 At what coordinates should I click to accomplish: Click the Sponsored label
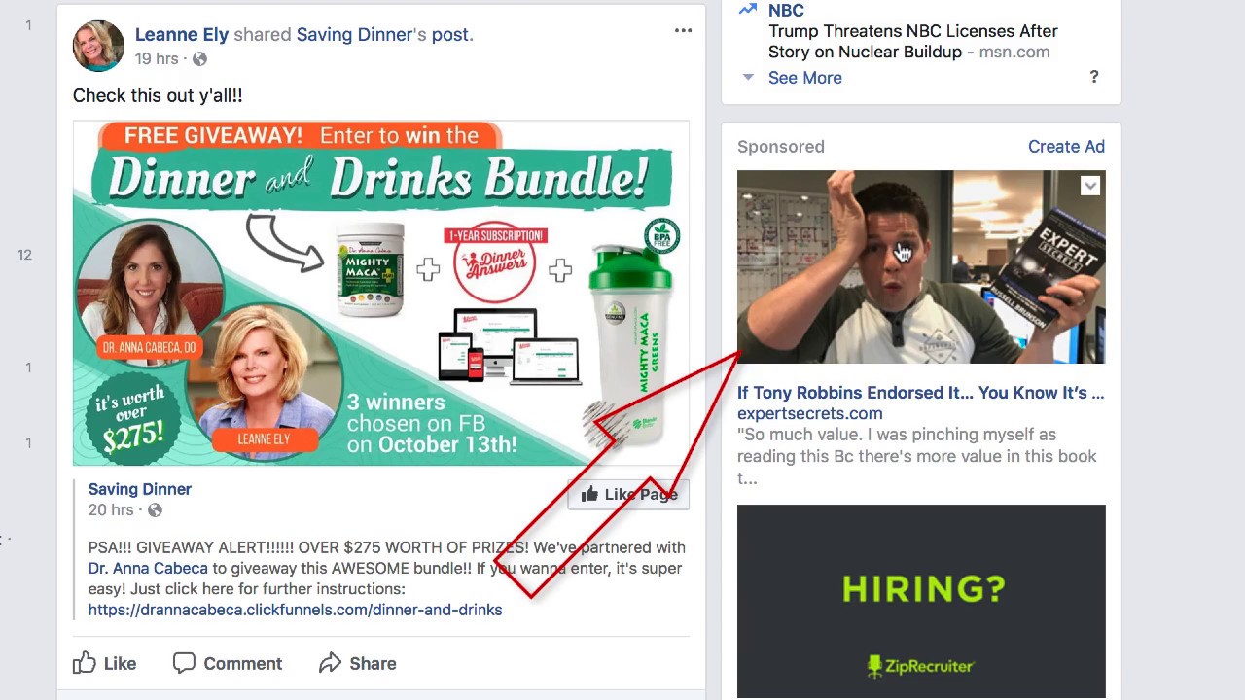click(x=781, y=147)
